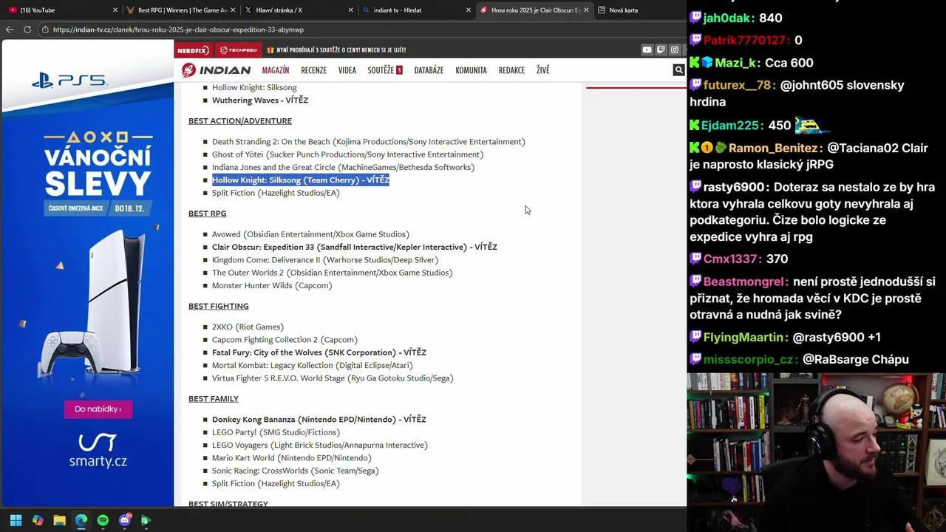
Task: Close the YouTube tab
Action: tap(115, 10)
